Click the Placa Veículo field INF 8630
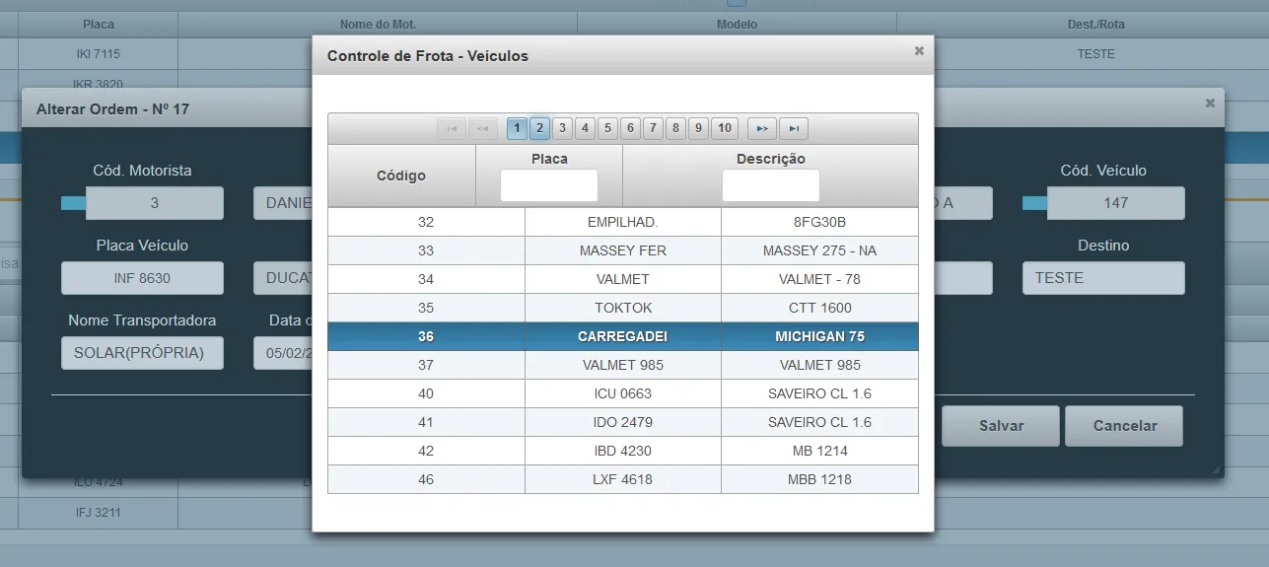The width and height of the screenshot is (1269, 567). coord(142,278)
